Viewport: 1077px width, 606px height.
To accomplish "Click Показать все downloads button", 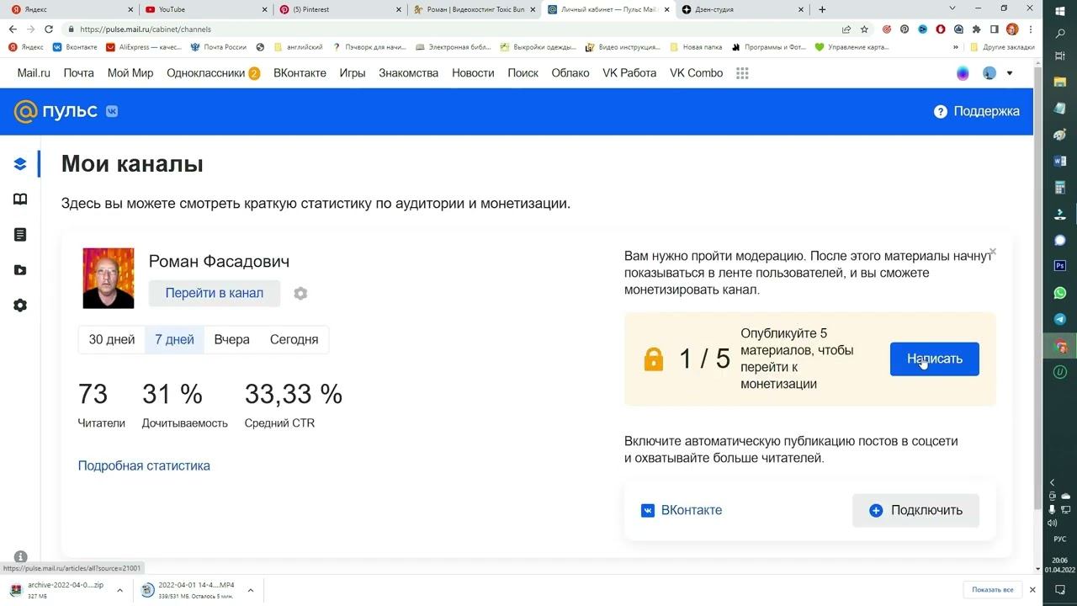I will coord(992,590).
